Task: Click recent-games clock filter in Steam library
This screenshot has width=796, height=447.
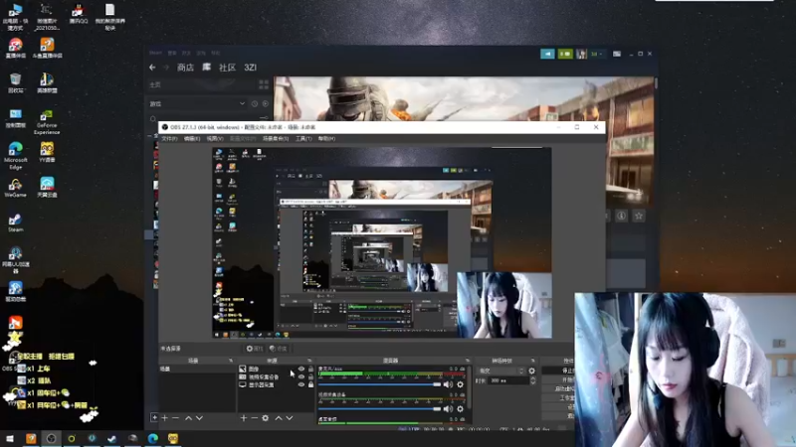Action: pyautogui.click(x=255, y=104)
